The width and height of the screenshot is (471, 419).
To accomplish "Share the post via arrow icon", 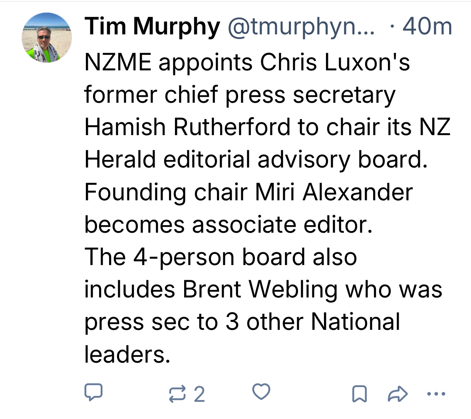I will pos(397,393).
